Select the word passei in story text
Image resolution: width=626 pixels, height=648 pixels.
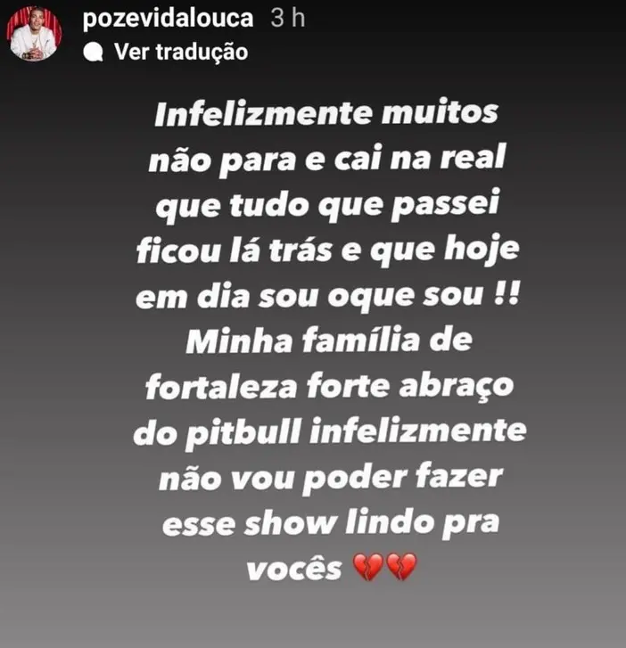pyautogui.click(x=445, y=205)
